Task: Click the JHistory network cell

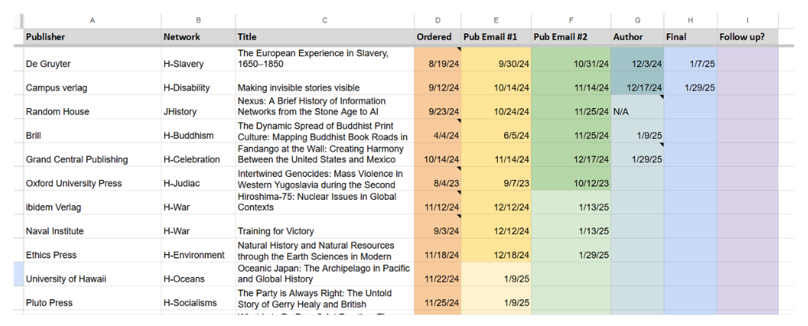Action: pyautogui.click(x=198, y=107)
